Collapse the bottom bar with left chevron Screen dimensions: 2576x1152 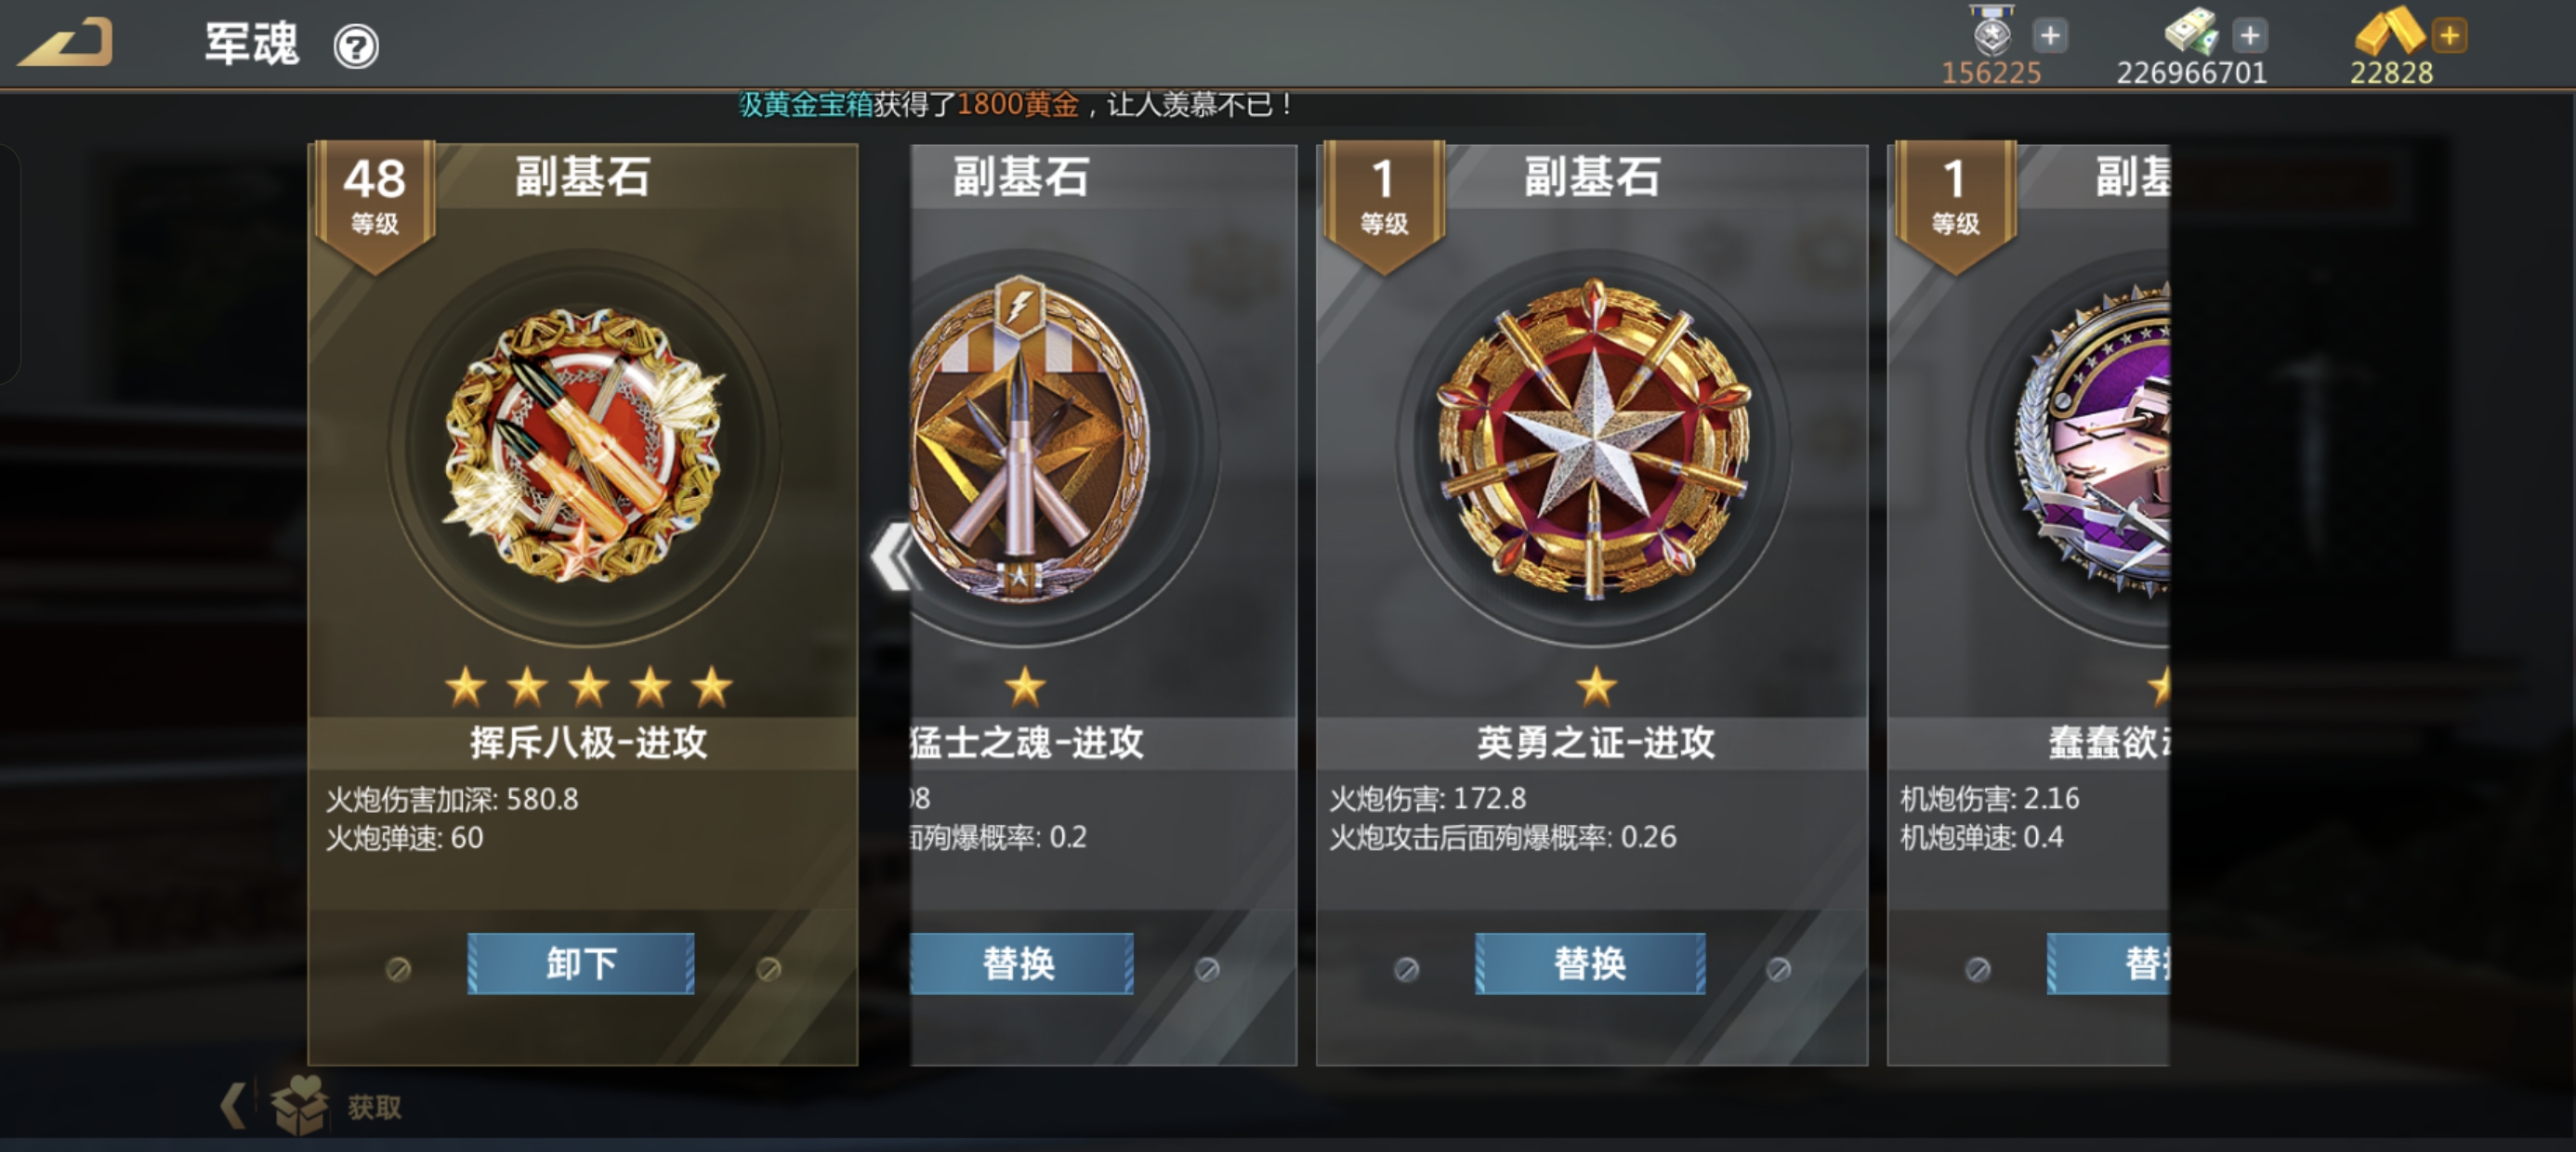coord(233,1105)
